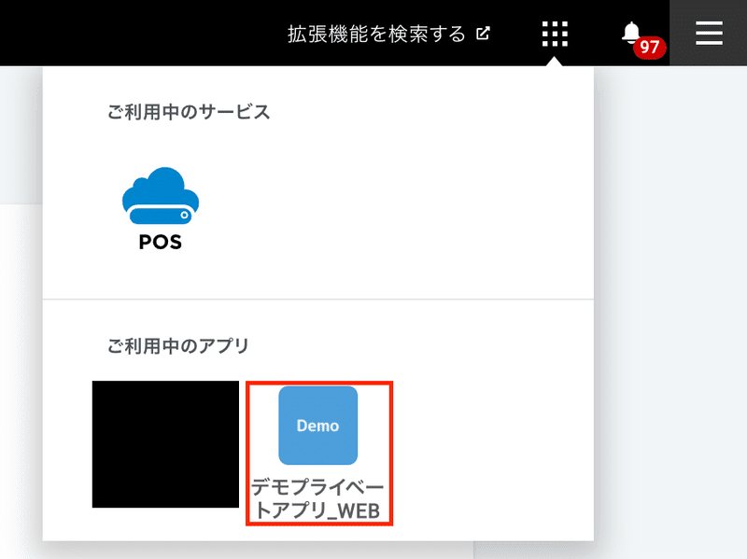This screenshot has height=559, width=747.
Task: Open notifications bell with 97 badge
Action: [642, 39]
